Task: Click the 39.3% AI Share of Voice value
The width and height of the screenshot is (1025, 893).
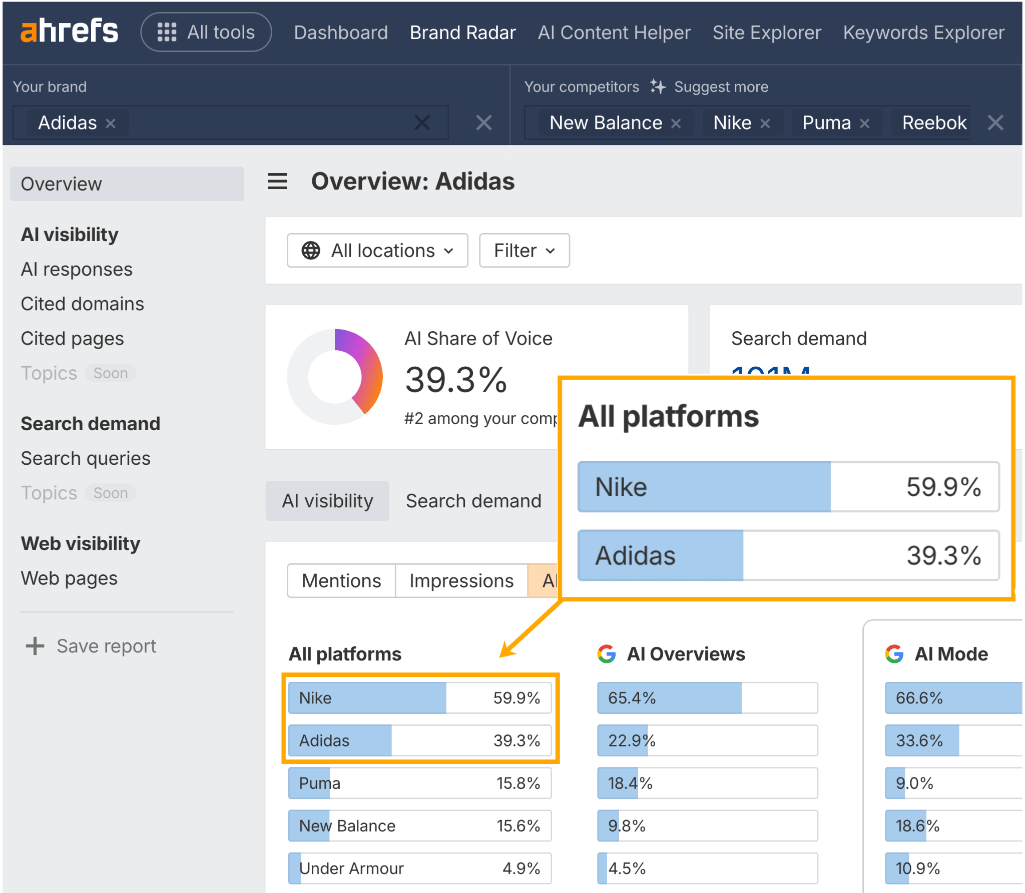Action: (x=456, y=380)
